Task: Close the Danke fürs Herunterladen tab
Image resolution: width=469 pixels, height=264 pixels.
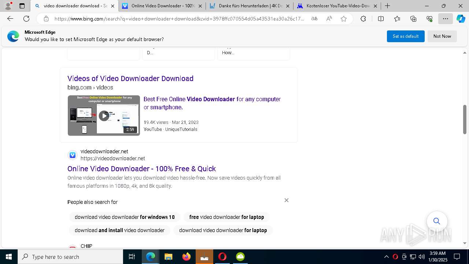Action: 288,6
